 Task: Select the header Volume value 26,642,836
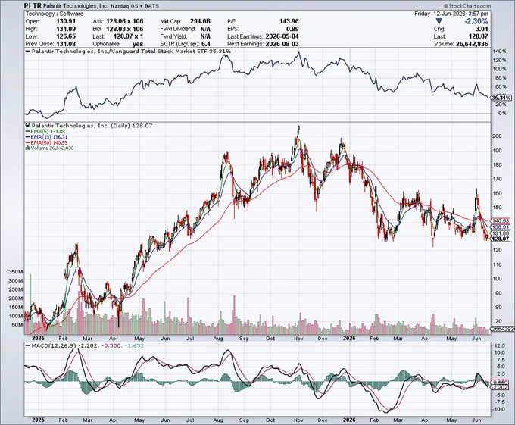[x=472, y=44]
